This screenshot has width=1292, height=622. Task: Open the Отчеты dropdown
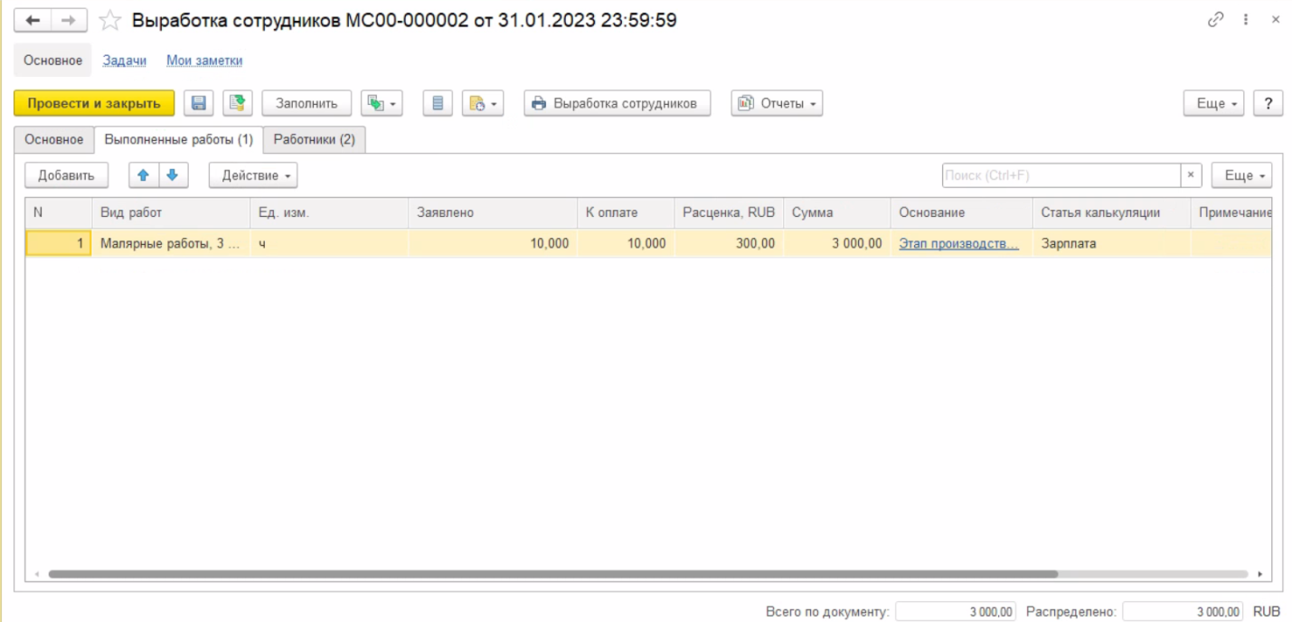777,103
